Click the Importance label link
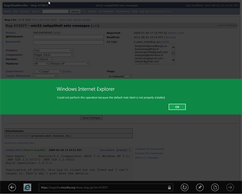This screenshot has width=242, height=194. (15, 72)
